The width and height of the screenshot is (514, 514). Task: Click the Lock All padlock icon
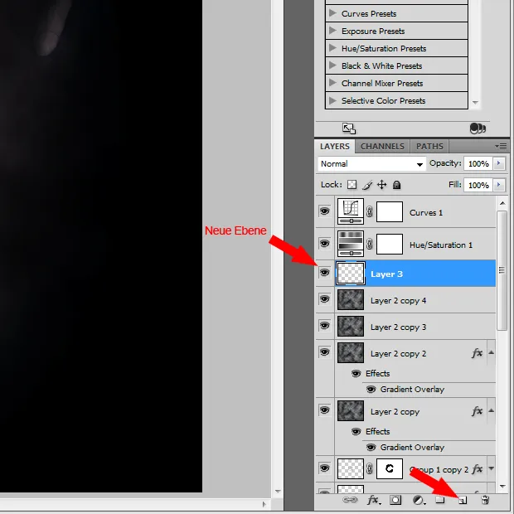click(396, 185)
